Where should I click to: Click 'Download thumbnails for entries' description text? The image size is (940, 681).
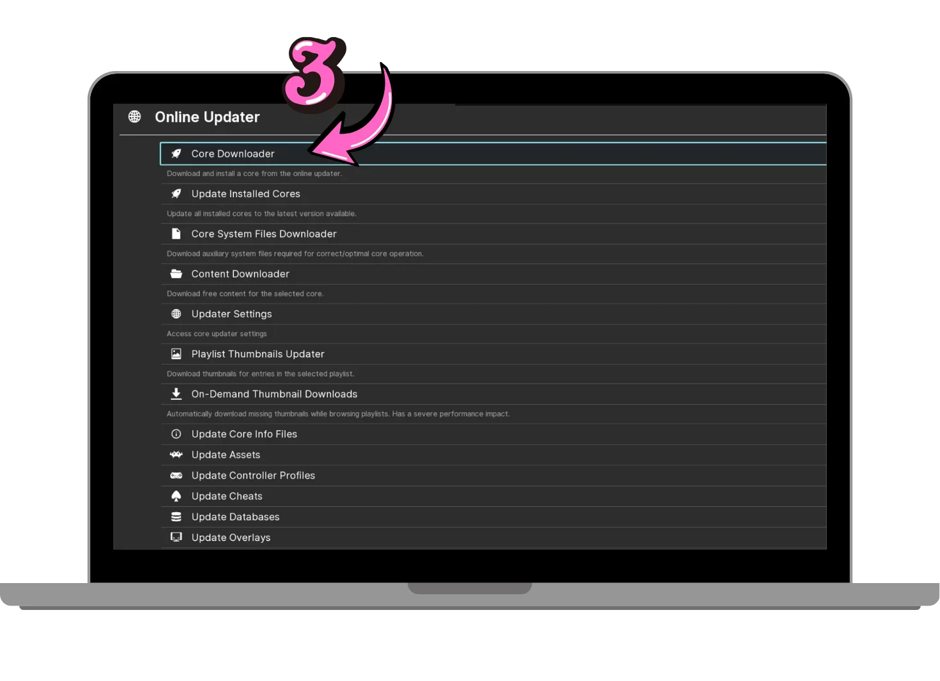(260, 374)
